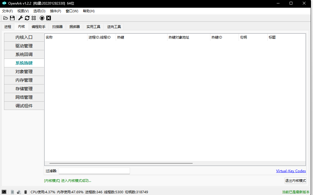Focus the 过滤器 filter input field

pyautogui.click(x=94, y=171)
